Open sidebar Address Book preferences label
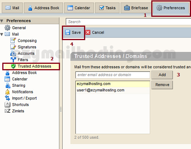Image resolution: width=191 pixels, height=149 pixels. [24, 73]
